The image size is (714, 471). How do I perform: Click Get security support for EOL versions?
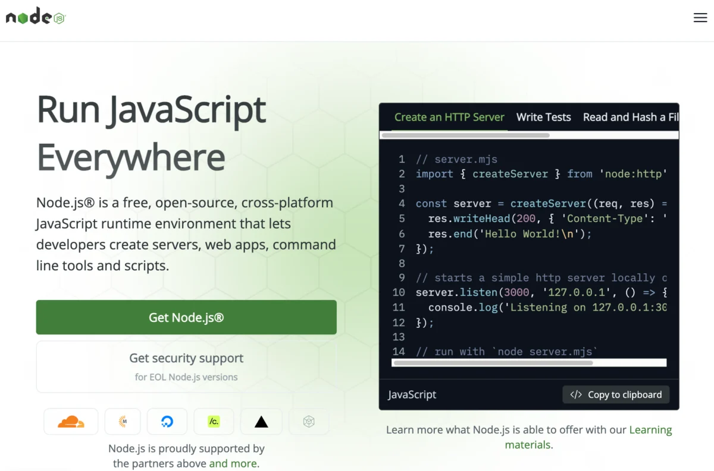click(186, 366)
